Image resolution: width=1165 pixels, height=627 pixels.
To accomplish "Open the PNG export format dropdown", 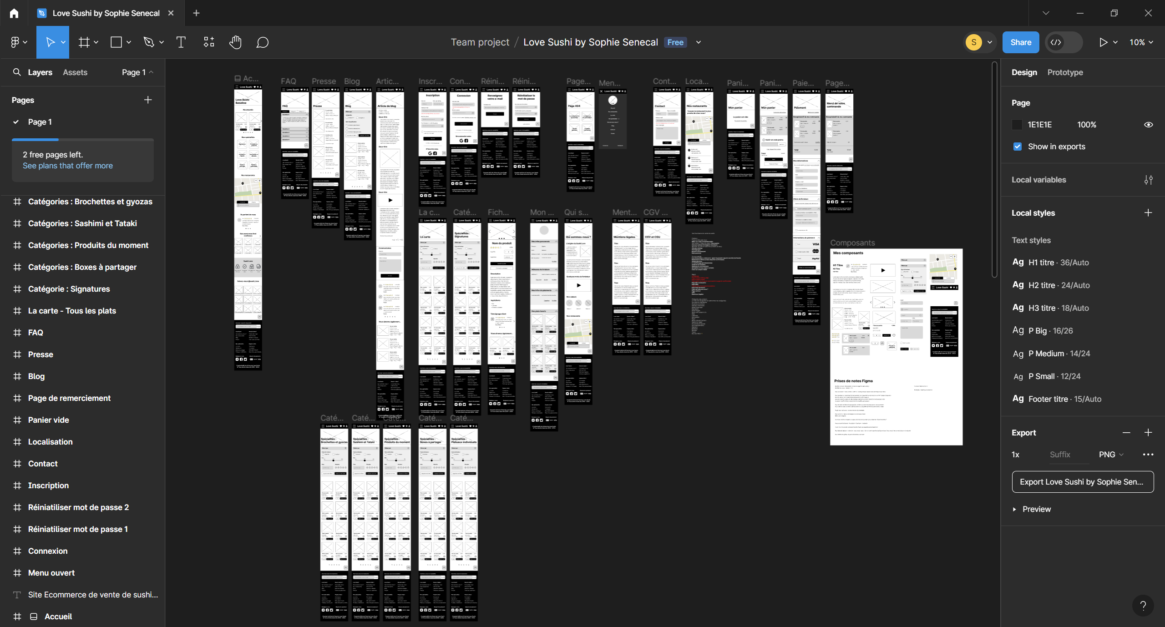I will coord(1111,455).
